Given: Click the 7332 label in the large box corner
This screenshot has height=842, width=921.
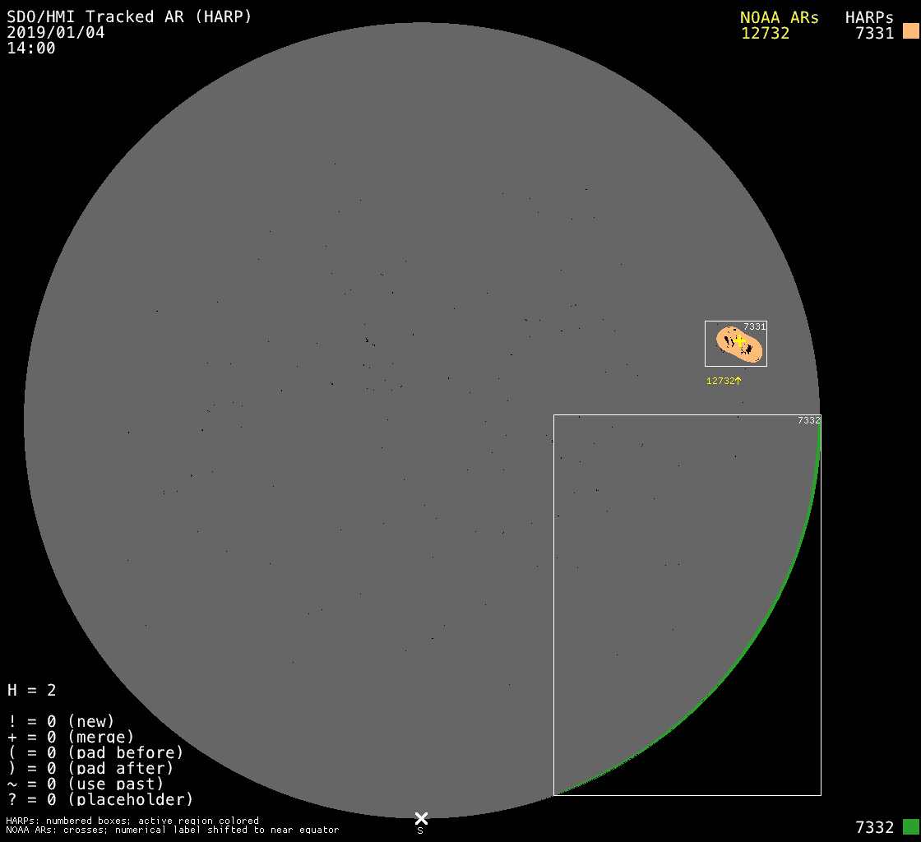Looking at the screenshot, I should click(809, 420).
